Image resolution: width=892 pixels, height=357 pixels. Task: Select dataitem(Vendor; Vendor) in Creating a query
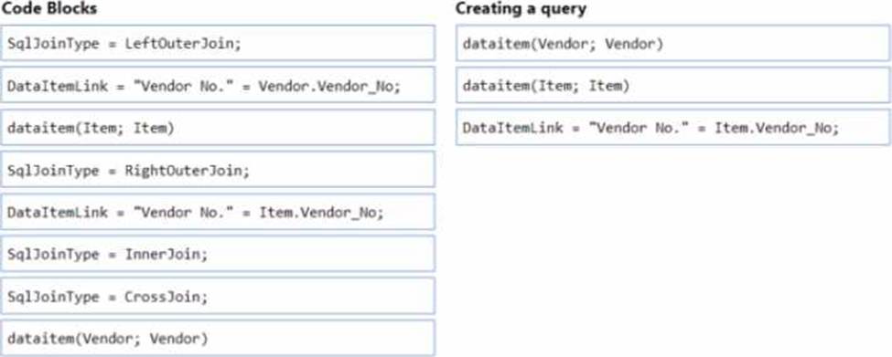click(x=673, y=43)
